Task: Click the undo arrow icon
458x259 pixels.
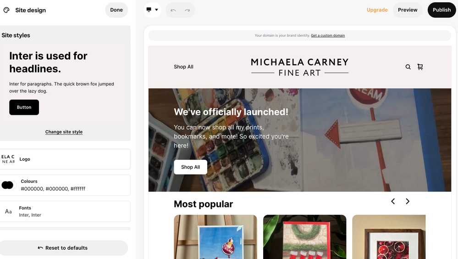Action: (173, 10)
